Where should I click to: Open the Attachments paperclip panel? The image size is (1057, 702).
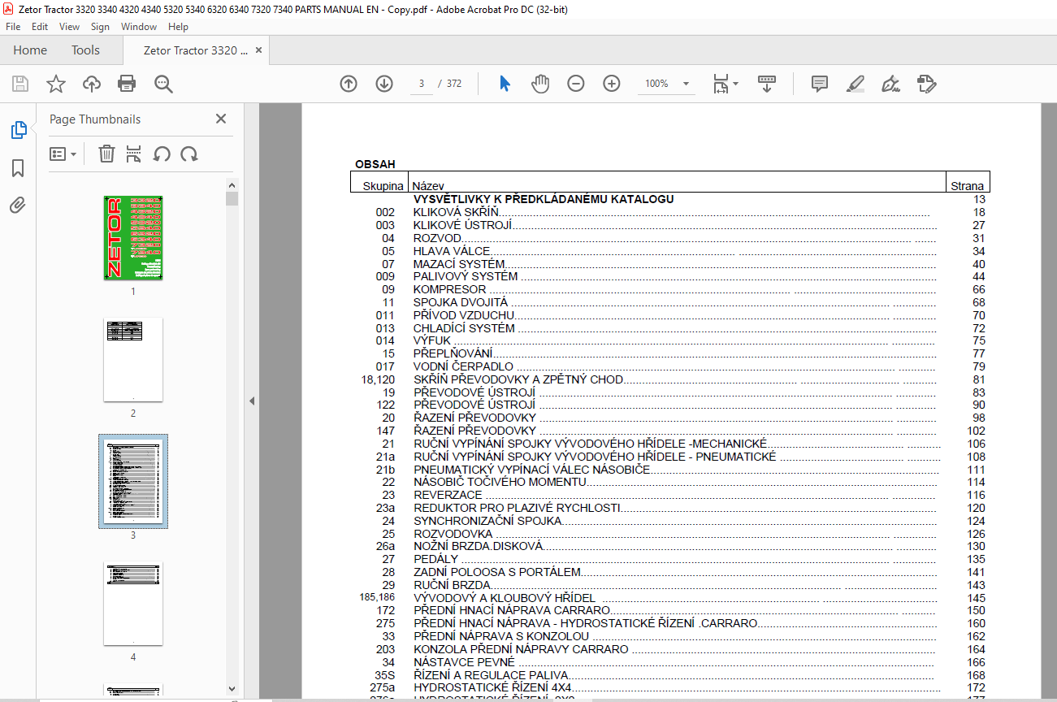click(18, 205)
